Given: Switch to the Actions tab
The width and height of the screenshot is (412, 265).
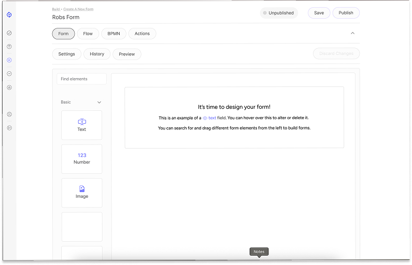Looking at the screenshot, I should [142, 34].
